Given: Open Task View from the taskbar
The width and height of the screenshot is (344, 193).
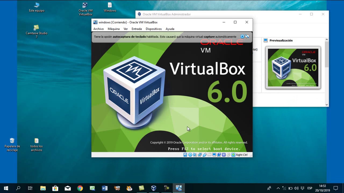Looking at the screenshot, I should point(30,188).
